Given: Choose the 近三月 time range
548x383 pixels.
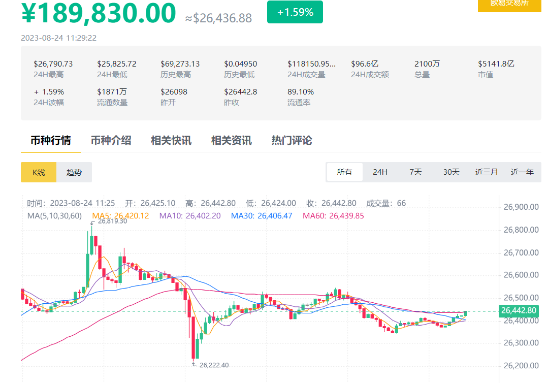Looking at the screenshot, I should 486,172.
